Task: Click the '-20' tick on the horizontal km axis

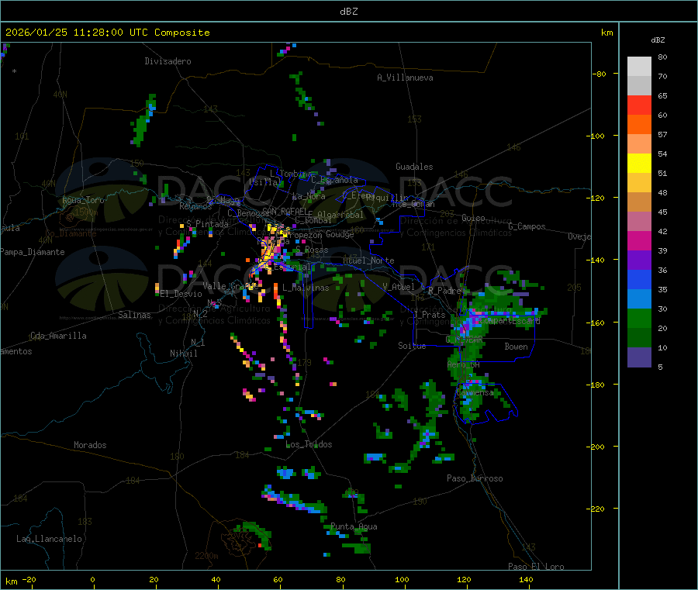Action: point(29,579)
